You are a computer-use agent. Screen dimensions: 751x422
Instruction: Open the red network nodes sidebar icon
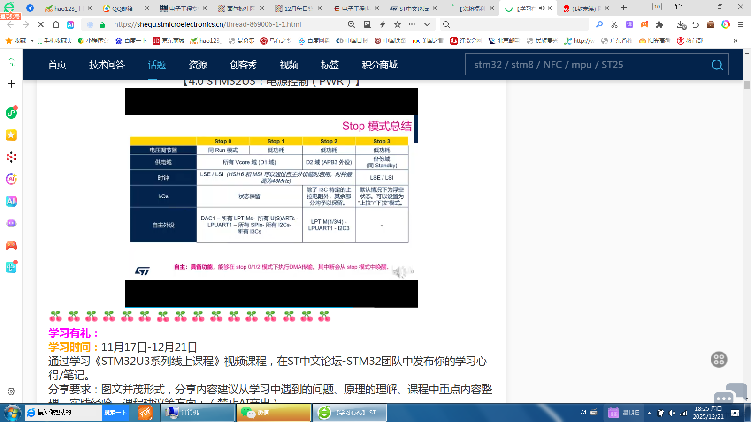click(x=11, y=157)
